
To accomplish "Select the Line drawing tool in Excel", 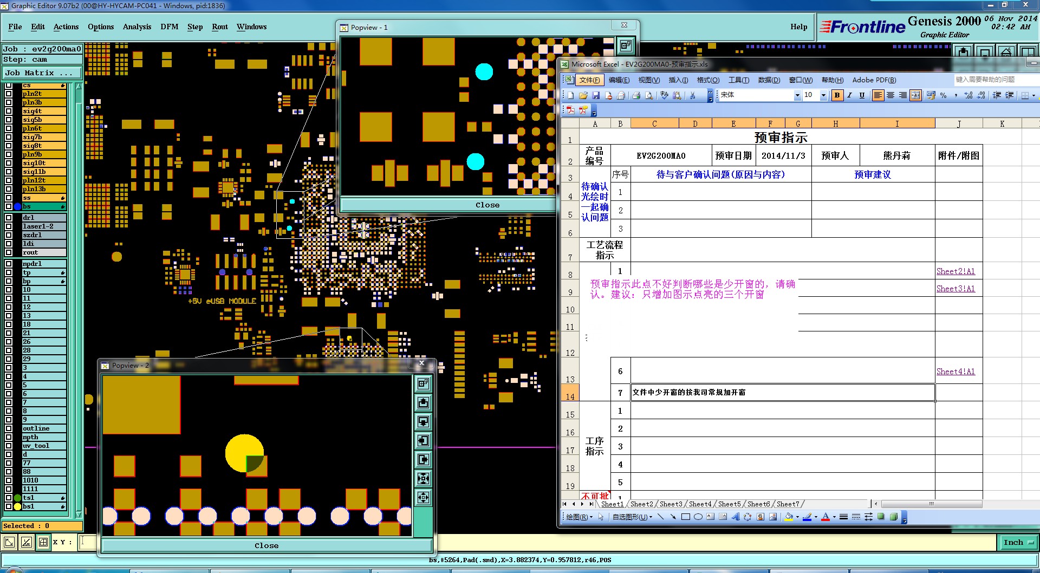I will coord(660,517).
